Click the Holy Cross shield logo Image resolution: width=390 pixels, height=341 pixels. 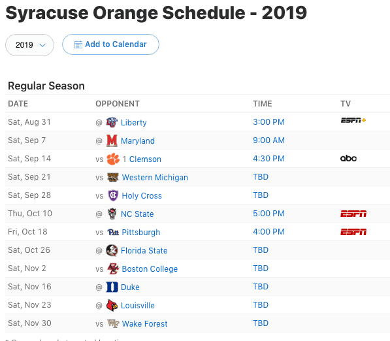coord(113,195)
